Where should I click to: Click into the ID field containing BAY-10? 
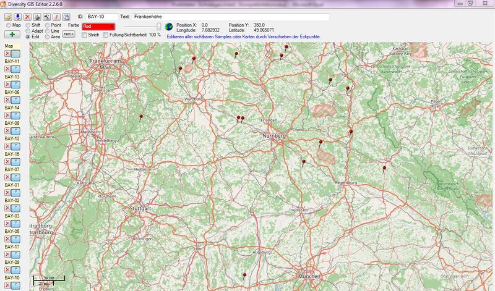[101, 17]
